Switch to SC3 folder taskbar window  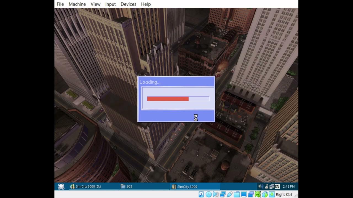[x=145, y=186]
